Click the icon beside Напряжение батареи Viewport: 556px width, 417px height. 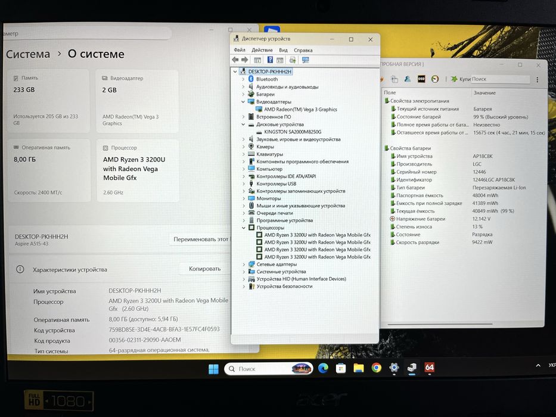[x=393, y=219]
